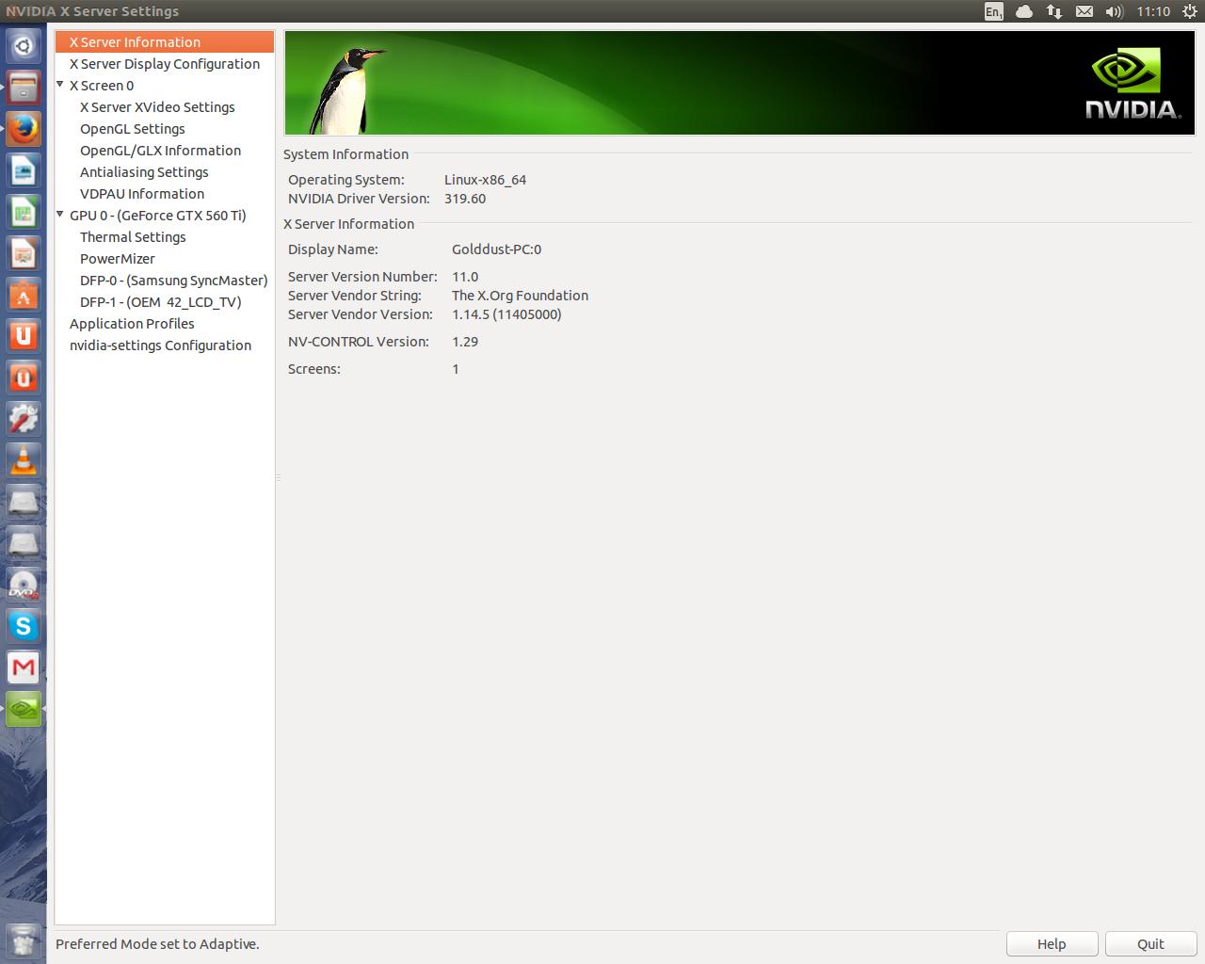Open the session gear menu in the top panel
Image resolution: width=1205 pixels, height=964 pixels.
click(x=1189, y=11)
